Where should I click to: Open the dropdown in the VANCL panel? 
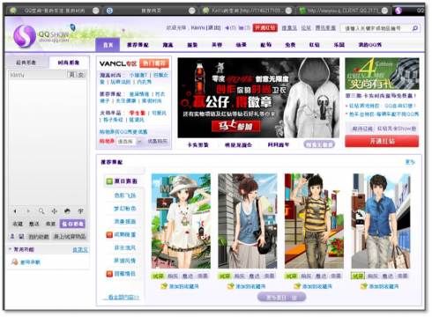(139, 142)
